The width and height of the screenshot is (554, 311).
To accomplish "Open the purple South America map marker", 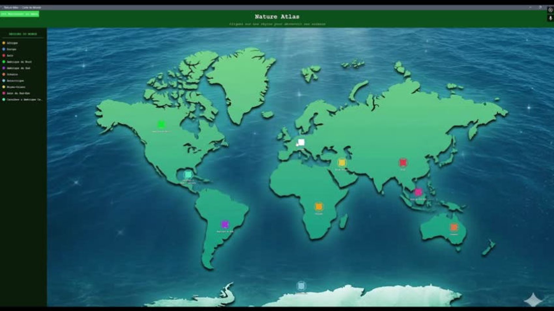I will [x=225, y=224].
